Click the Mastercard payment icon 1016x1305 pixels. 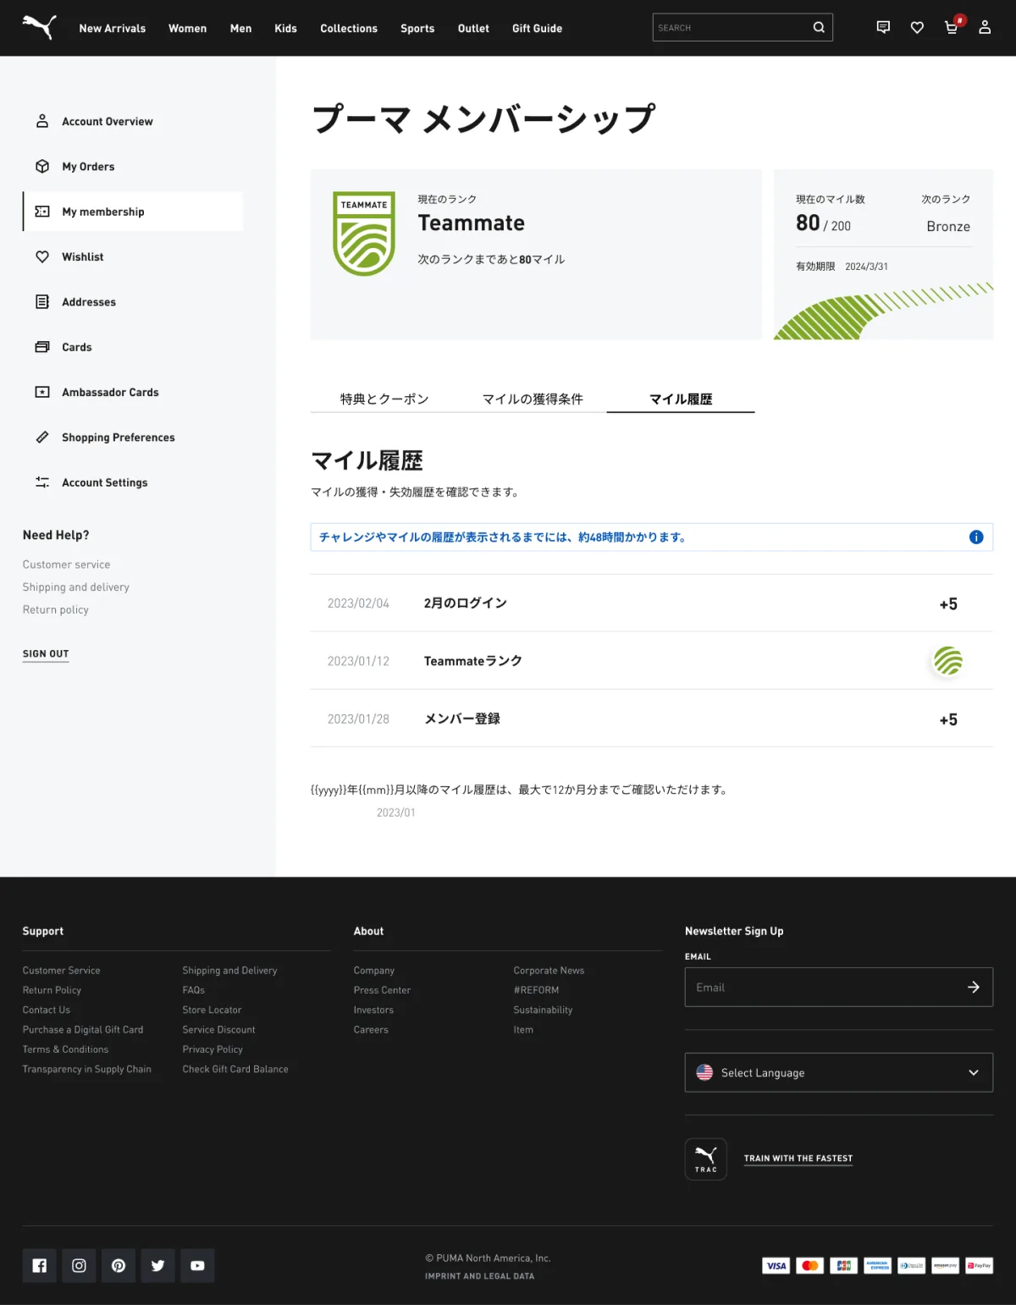pyautogui.click(x=810, y=1266)
